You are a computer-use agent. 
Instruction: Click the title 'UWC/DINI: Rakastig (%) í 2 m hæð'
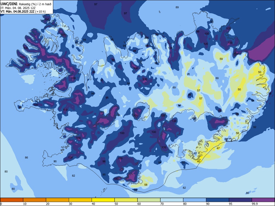[x=26, y=4]
